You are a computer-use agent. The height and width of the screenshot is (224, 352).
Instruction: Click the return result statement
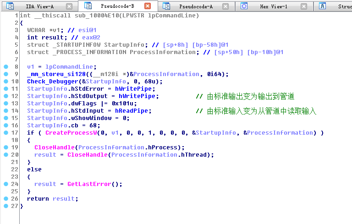pos(53,199)
